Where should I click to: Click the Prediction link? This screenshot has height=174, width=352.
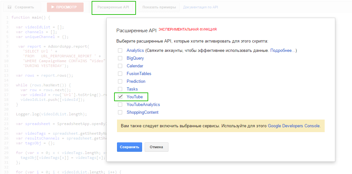136,81
